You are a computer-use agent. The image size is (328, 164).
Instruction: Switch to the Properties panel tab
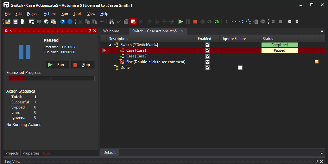coord(31,153)
